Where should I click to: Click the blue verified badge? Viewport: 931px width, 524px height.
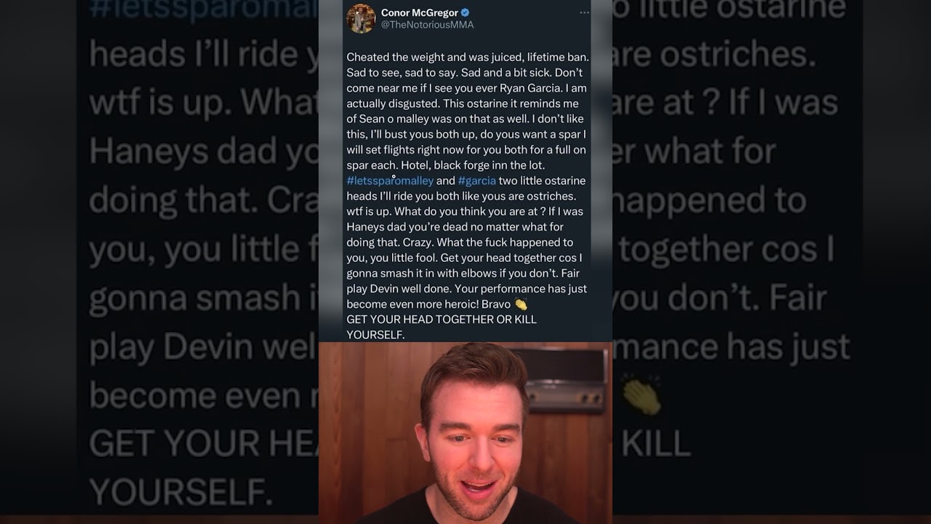click(x=465, y=12)
